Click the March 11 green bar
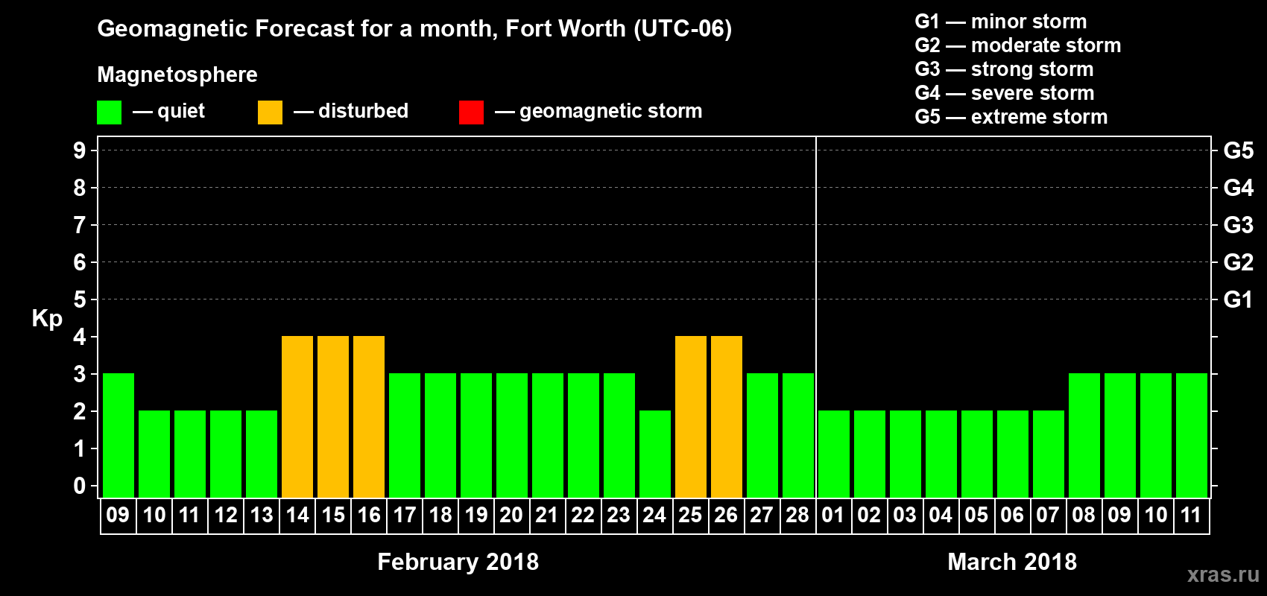1267x596 pixels. point(1192,435)
